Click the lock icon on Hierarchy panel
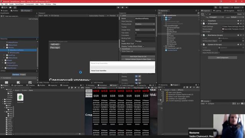Image resolution: width=245 pixels, height=138 pixels. [x=196, y=11]
